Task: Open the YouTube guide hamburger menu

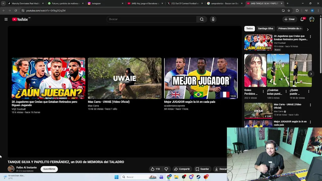Action: pyautogui.click(x=6, y=19)
